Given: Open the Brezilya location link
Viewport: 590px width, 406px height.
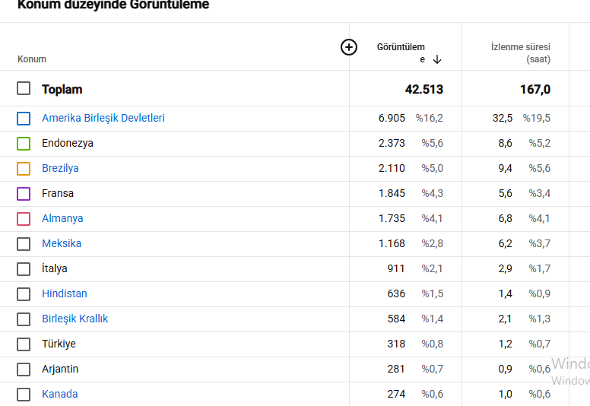Looking at the screenshot, I should point(60,168).
